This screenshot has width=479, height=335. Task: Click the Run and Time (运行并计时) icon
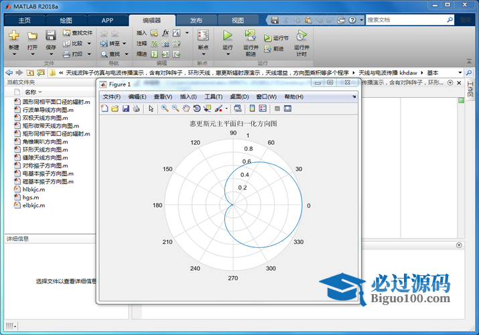click(x=301, y=35)
